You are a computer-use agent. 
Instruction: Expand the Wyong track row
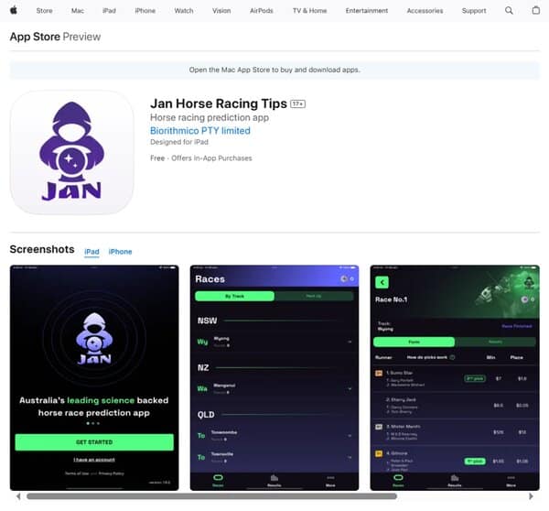click(x=274, y=342)
